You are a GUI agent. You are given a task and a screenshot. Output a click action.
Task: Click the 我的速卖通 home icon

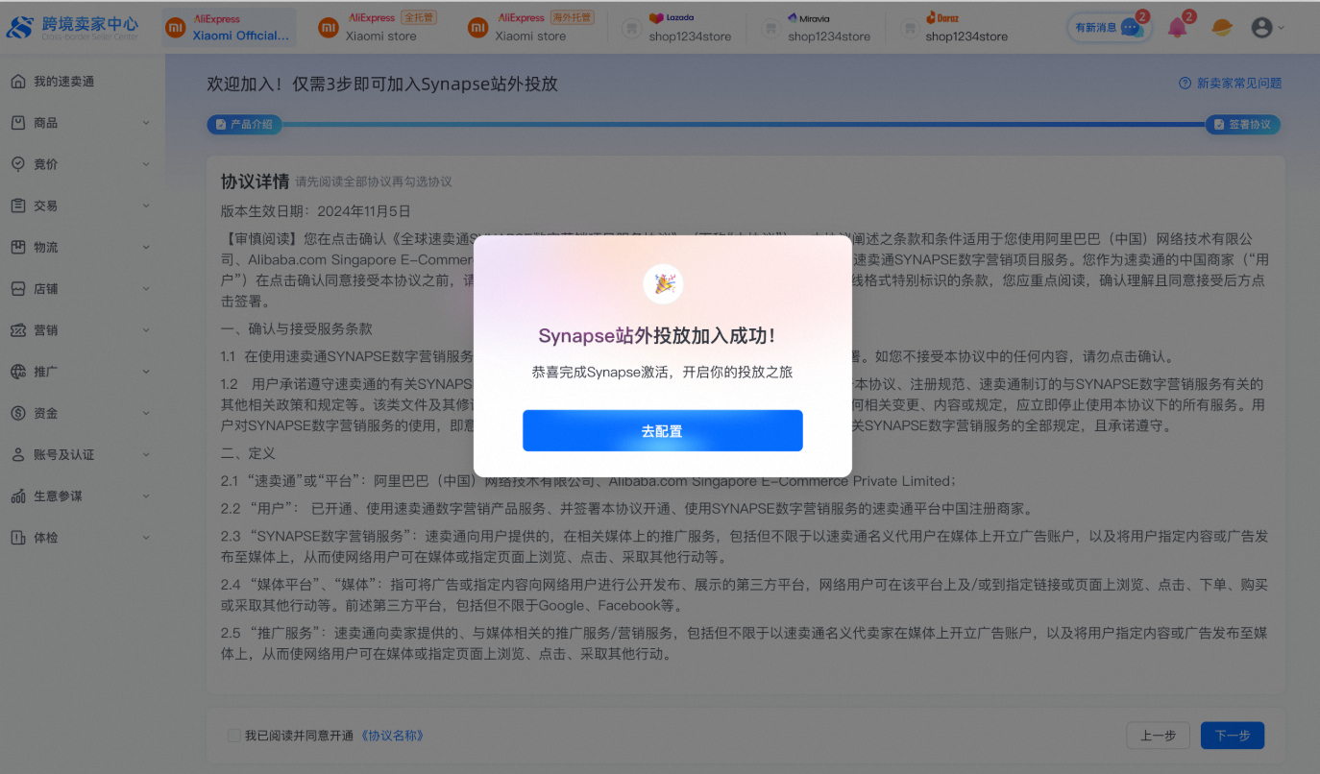tap(18, 82)
